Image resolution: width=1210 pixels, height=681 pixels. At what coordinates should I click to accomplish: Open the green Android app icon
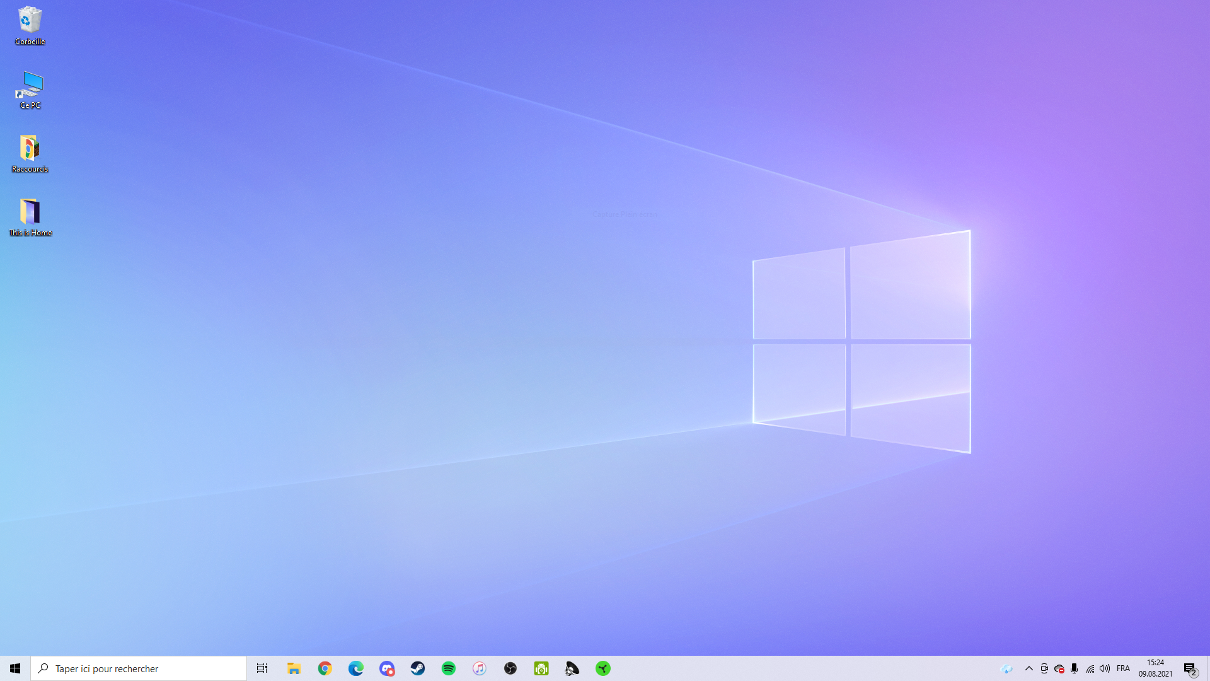coord(541,668)
